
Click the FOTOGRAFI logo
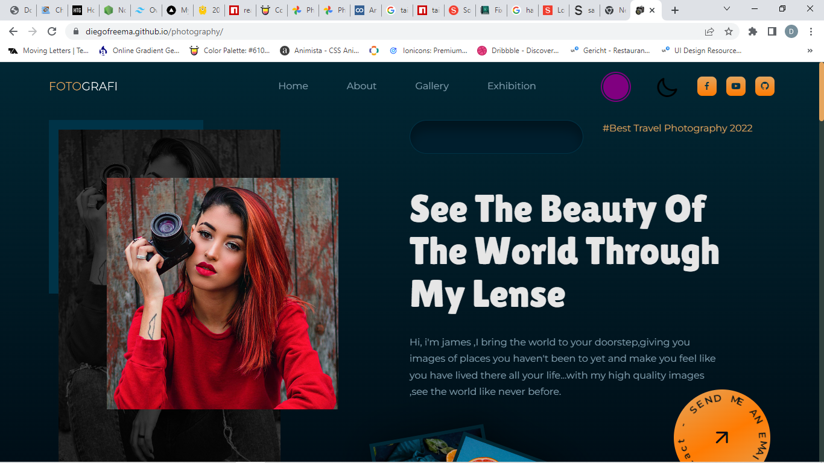(x=83, y=87)
